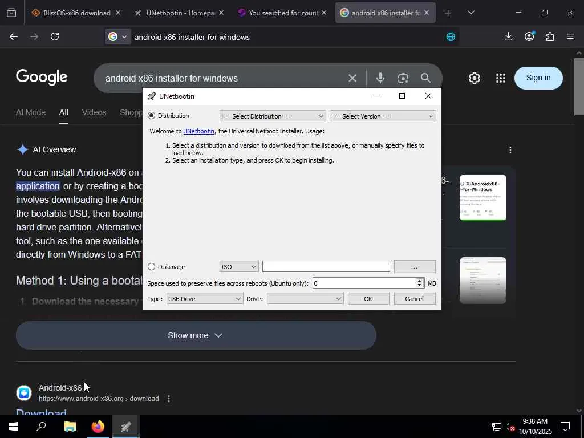The height and width of the screenshot is (438, 584).
Task: Click the UNetbootin hyperlink in welcome text
Action: (198, 131)
